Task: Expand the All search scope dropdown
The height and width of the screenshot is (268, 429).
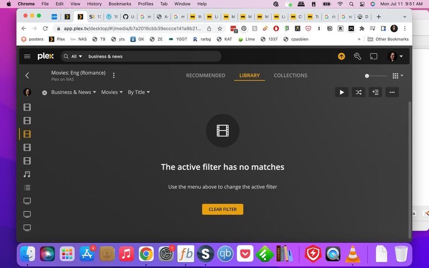Action: [x=77, y=57]
